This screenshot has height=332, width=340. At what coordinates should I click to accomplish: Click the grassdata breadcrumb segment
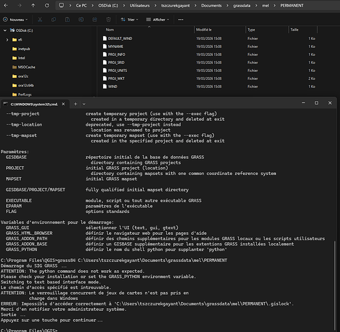tap(242, 5)
